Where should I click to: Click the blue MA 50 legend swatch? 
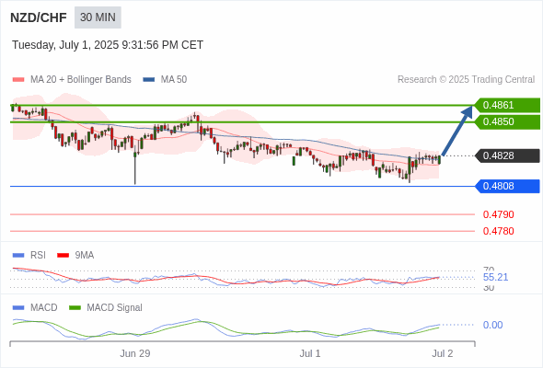(x=149, y=80)
